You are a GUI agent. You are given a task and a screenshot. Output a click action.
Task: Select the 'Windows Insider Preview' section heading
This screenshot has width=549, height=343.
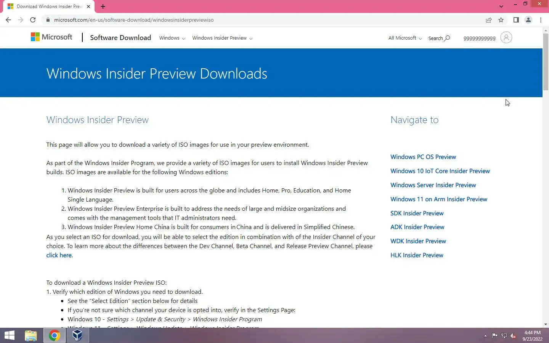click(x=97, y=120)
